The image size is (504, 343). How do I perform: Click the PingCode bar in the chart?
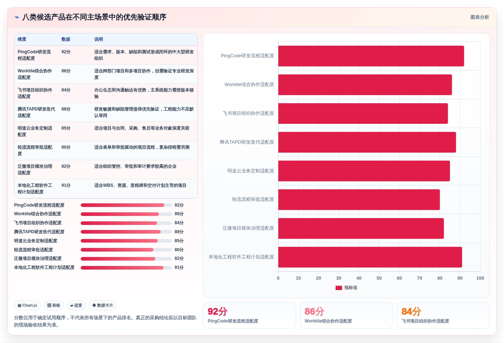[x=371, y=56]
